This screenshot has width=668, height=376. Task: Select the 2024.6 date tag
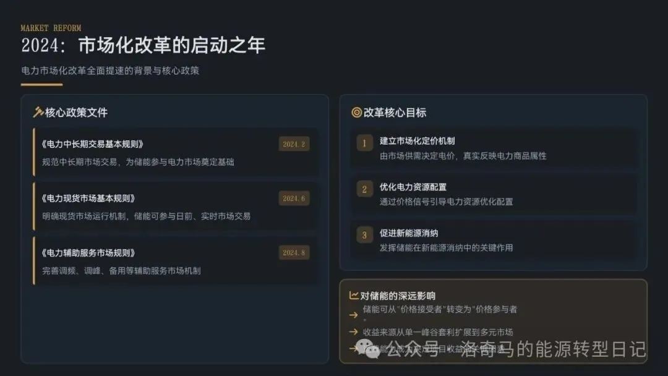pos(294,199)
